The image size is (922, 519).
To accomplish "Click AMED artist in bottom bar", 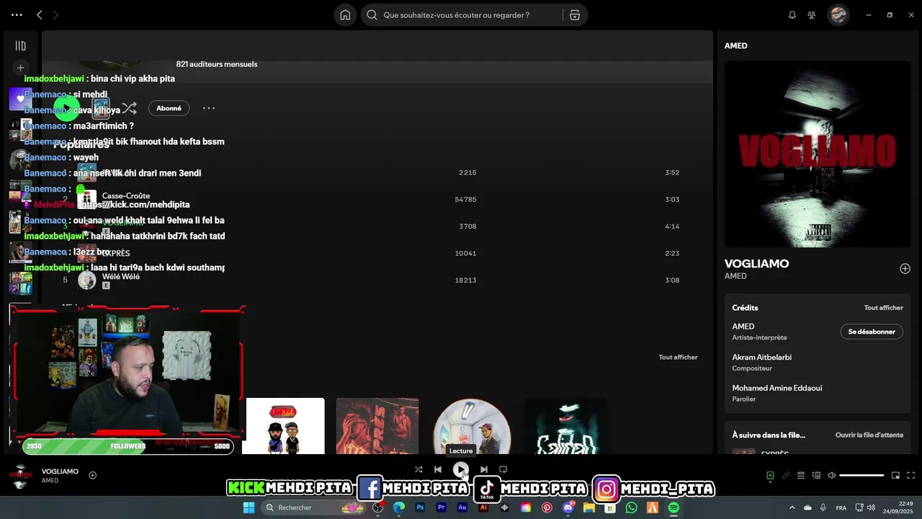I will click(50, 480).
